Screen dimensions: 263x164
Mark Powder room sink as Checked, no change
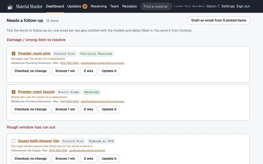click(31, 71)
